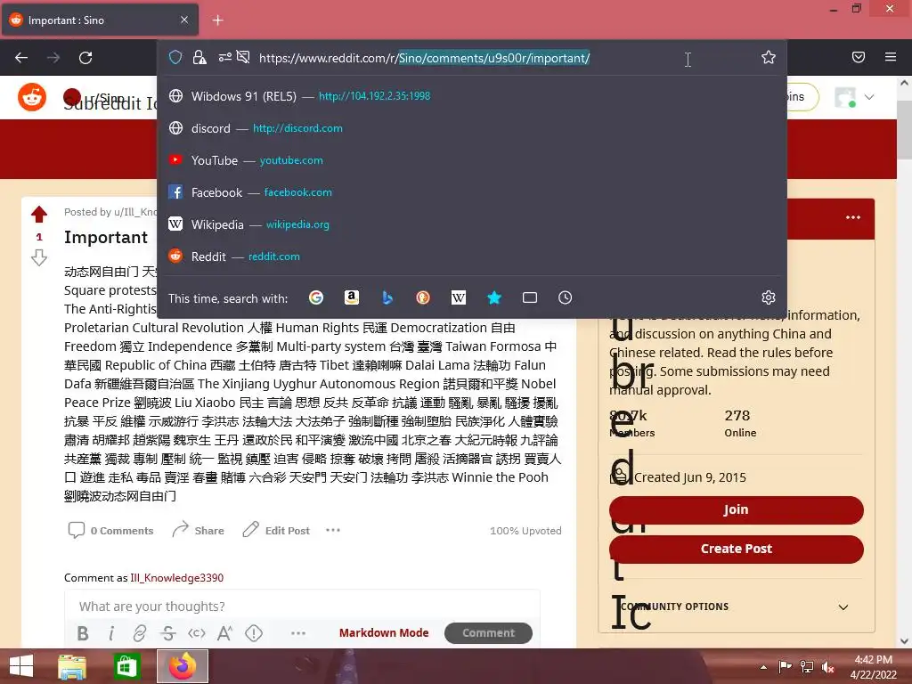
Task: Open the site permissions icon in address bar
Action: click(225, 57)
